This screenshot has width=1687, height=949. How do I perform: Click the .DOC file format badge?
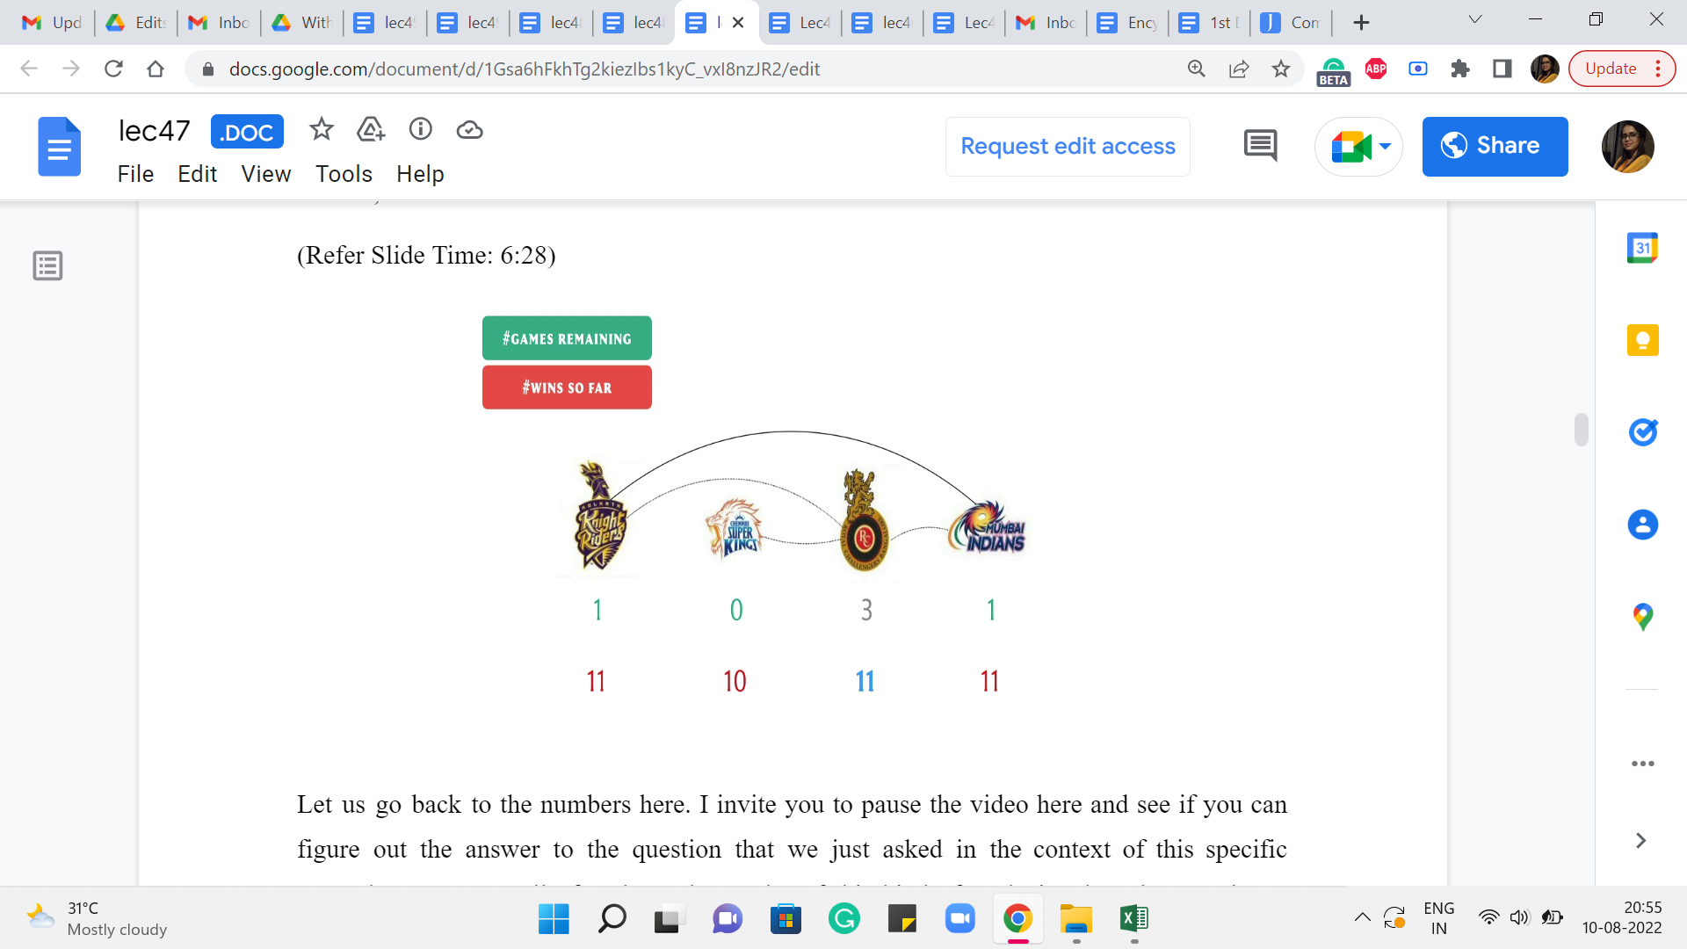[247, 133]
